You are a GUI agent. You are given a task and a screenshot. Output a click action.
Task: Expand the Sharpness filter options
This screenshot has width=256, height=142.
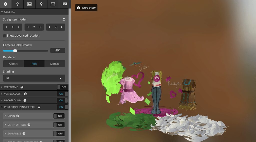point(5,133)
